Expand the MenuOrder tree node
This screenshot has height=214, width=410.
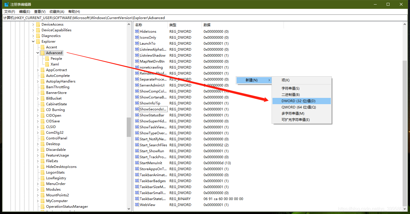pos(38,184)
